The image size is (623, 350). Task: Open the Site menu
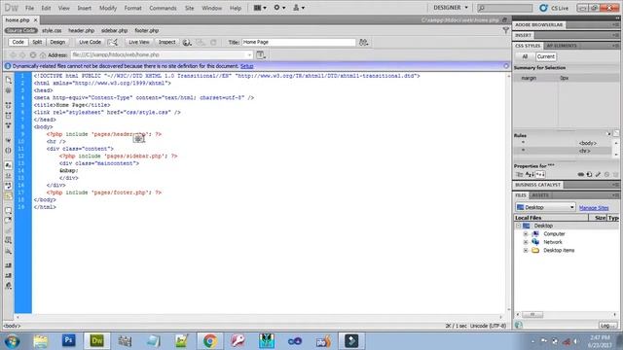pyautogui.click(x=190, y=8)
